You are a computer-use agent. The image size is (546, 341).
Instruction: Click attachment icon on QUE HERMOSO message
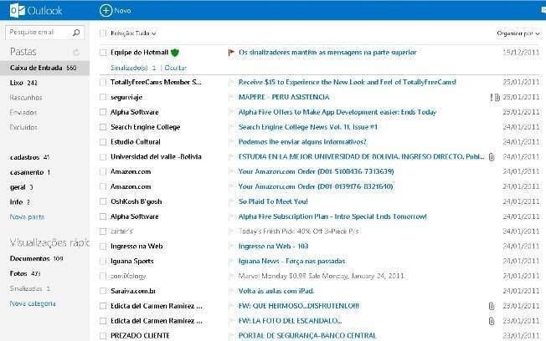tap(492, 306)
